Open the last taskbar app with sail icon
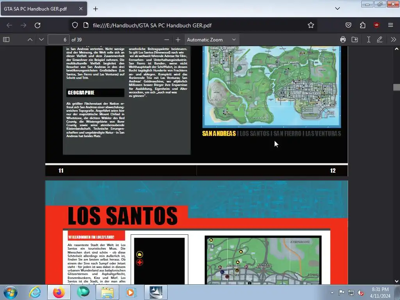The image size is (400, 300). coord(156,292)
